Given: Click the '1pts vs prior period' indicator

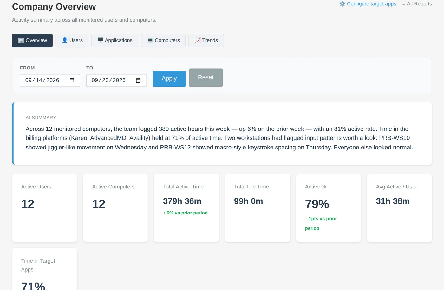Looking at the screenshot, I should pyautogui.click(x=321, y=223).
